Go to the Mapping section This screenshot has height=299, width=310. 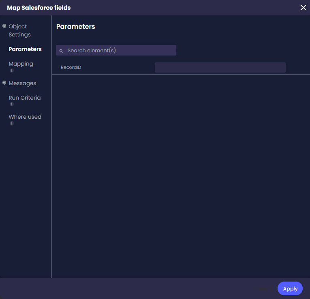[21, 64]
